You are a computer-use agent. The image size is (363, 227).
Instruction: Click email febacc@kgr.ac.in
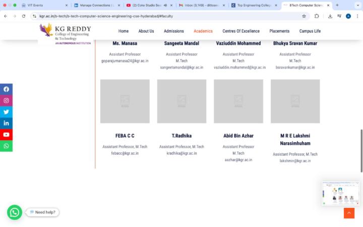pos(125,153)
